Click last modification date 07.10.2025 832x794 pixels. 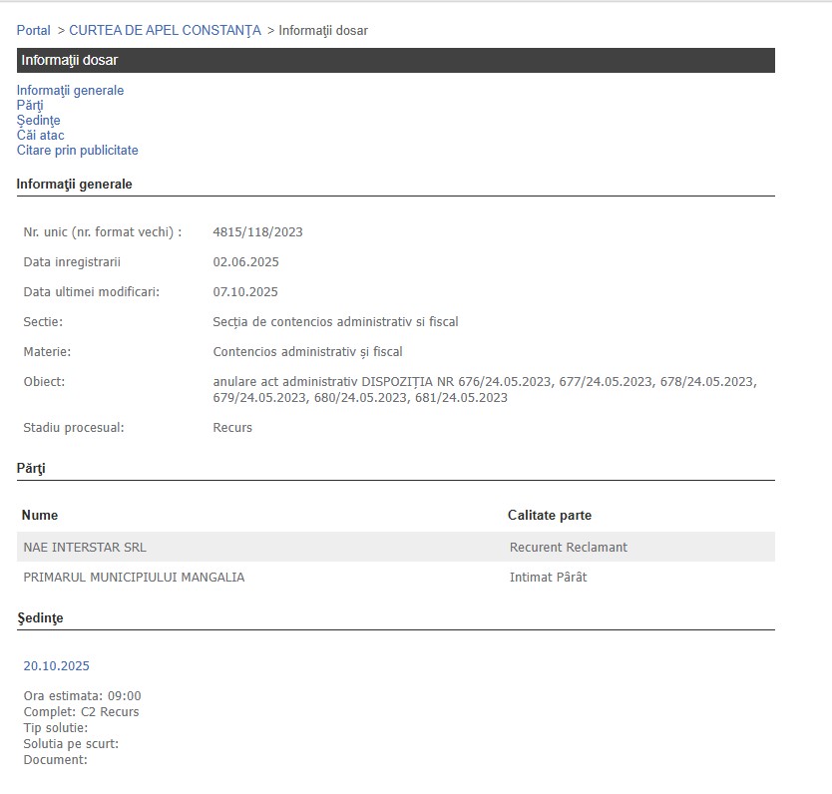pyautogui.click(x=245, y=292)
